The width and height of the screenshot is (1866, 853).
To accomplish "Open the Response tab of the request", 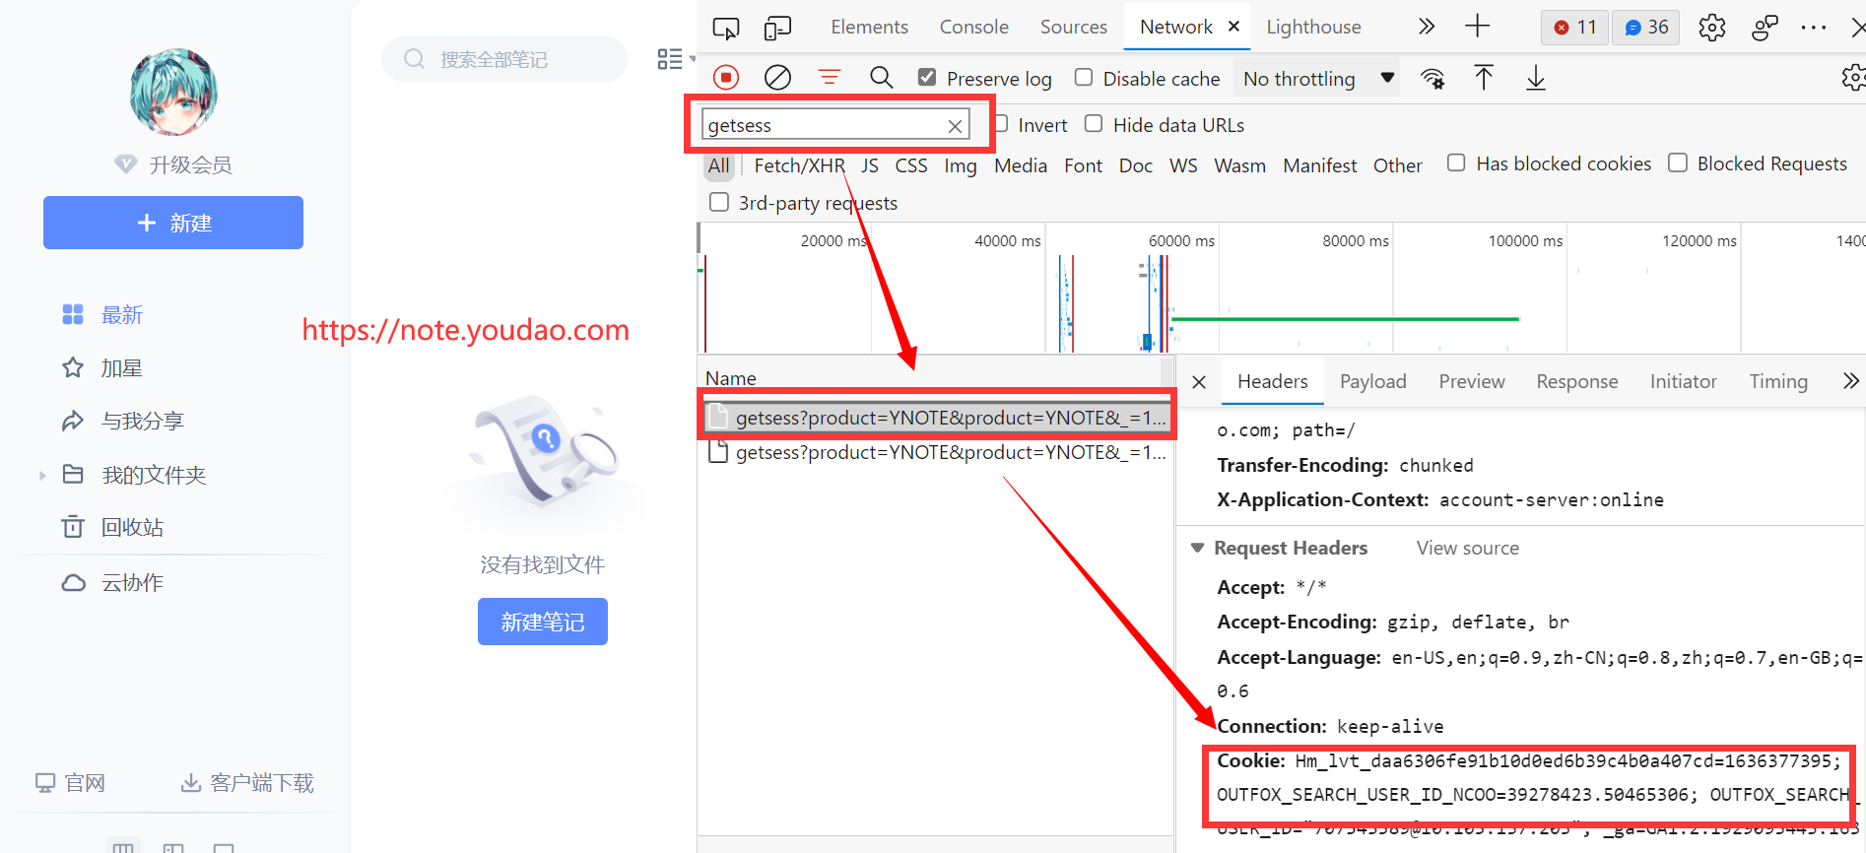I will point(1576,381).
